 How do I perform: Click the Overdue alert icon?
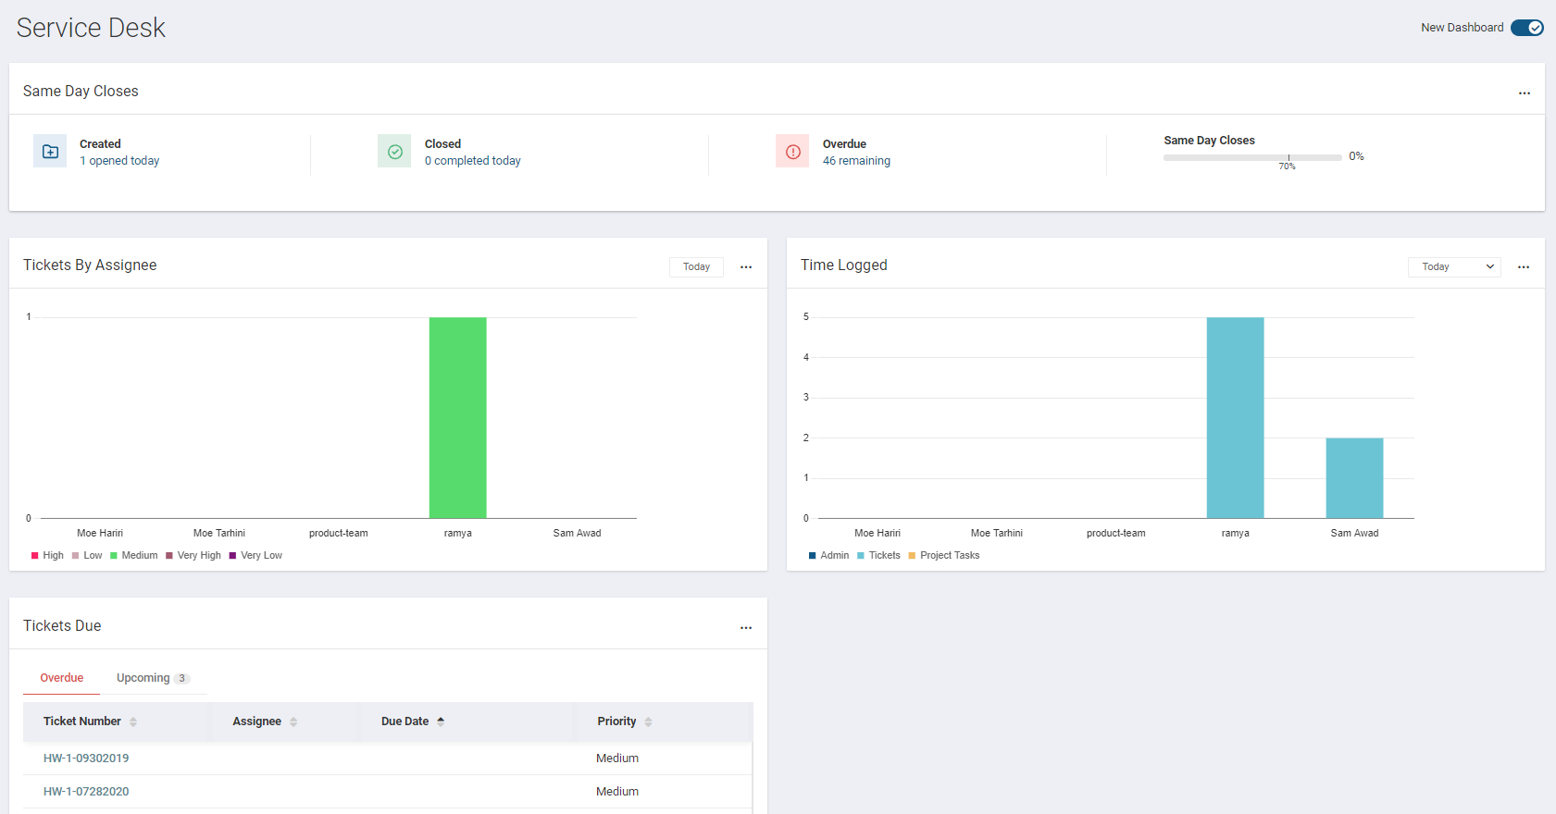tap(792, 151)
